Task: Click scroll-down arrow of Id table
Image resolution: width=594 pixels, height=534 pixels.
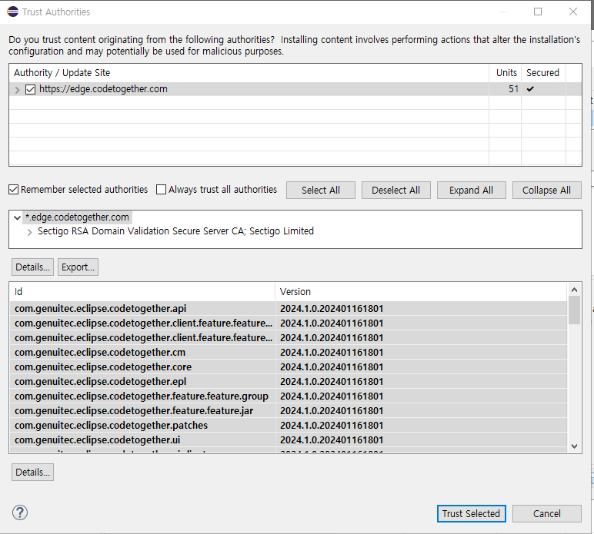Action: pyautogui.click(x=574, y=446)
